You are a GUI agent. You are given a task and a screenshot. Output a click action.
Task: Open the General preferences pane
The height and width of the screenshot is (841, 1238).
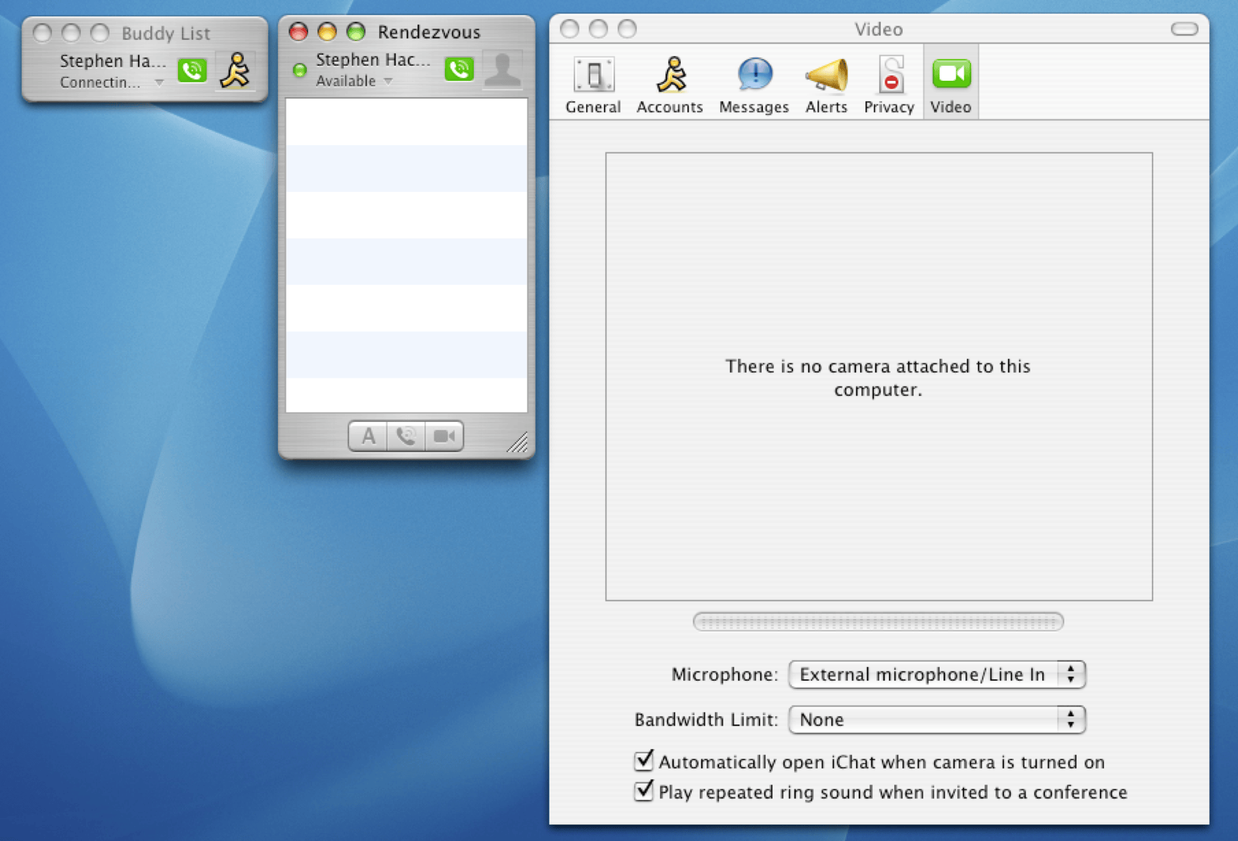pos(593,84)
